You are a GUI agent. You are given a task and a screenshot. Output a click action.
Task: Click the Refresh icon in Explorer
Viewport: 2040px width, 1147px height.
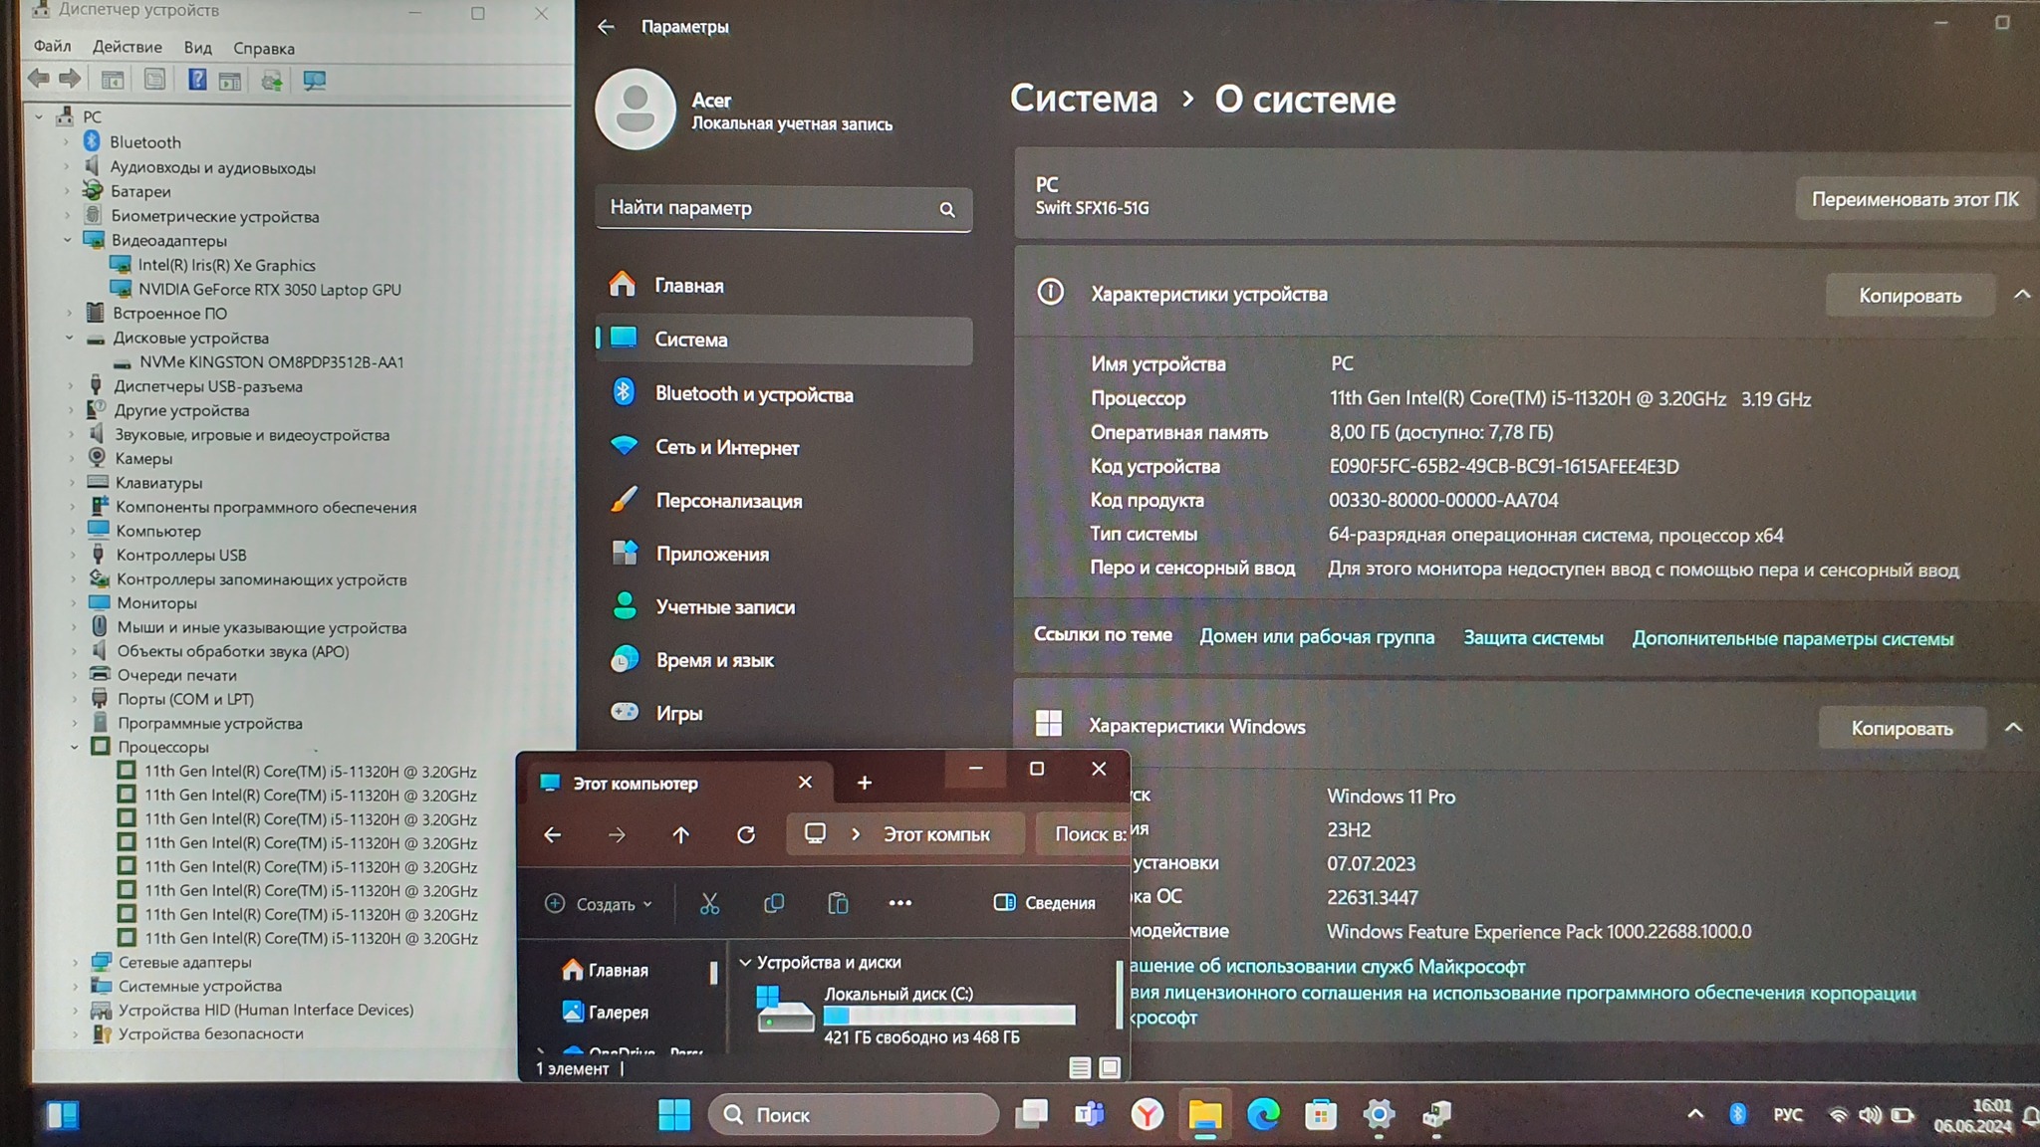pos(745,834)
